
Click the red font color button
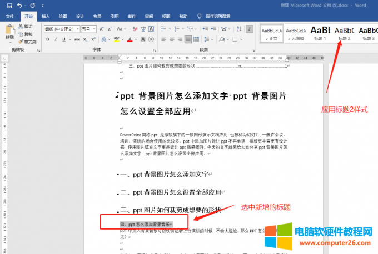130,39
